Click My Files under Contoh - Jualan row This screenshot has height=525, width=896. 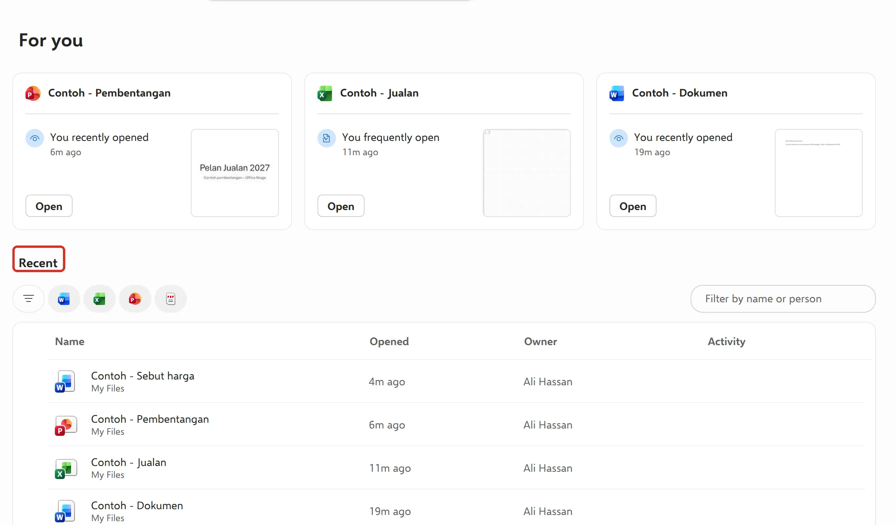click(108, 475)
